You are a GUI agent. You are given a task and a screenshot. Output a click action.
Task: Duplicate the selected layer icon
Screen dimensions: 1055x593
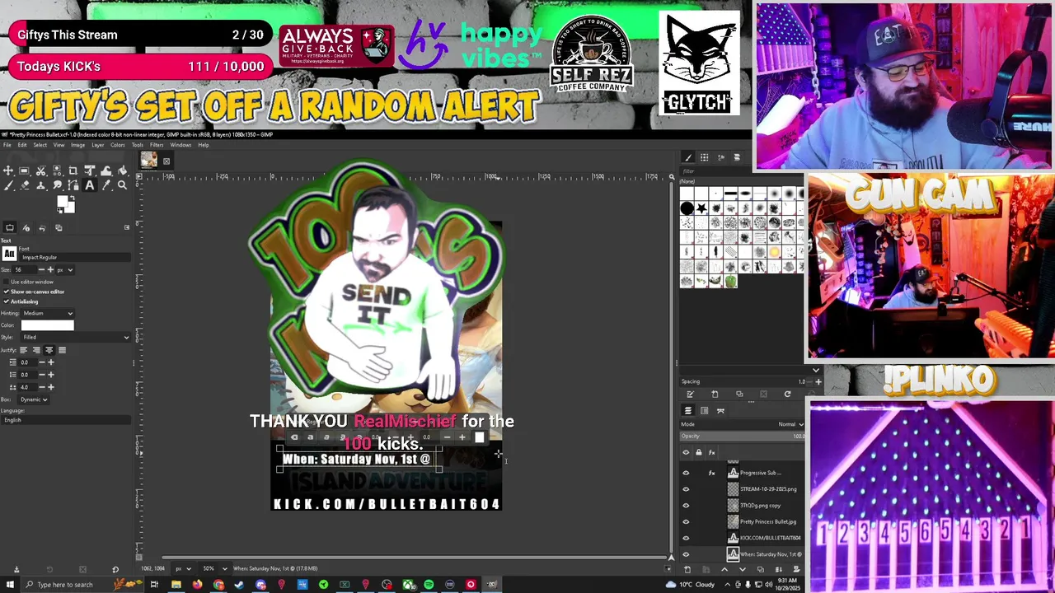pyautogui.click(x=760, y=569)
